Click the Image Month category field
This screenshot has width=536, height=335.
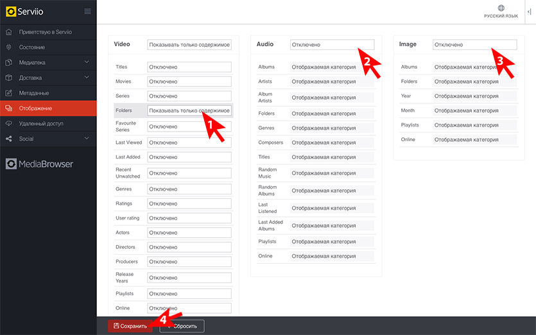(x=475, y=110)
